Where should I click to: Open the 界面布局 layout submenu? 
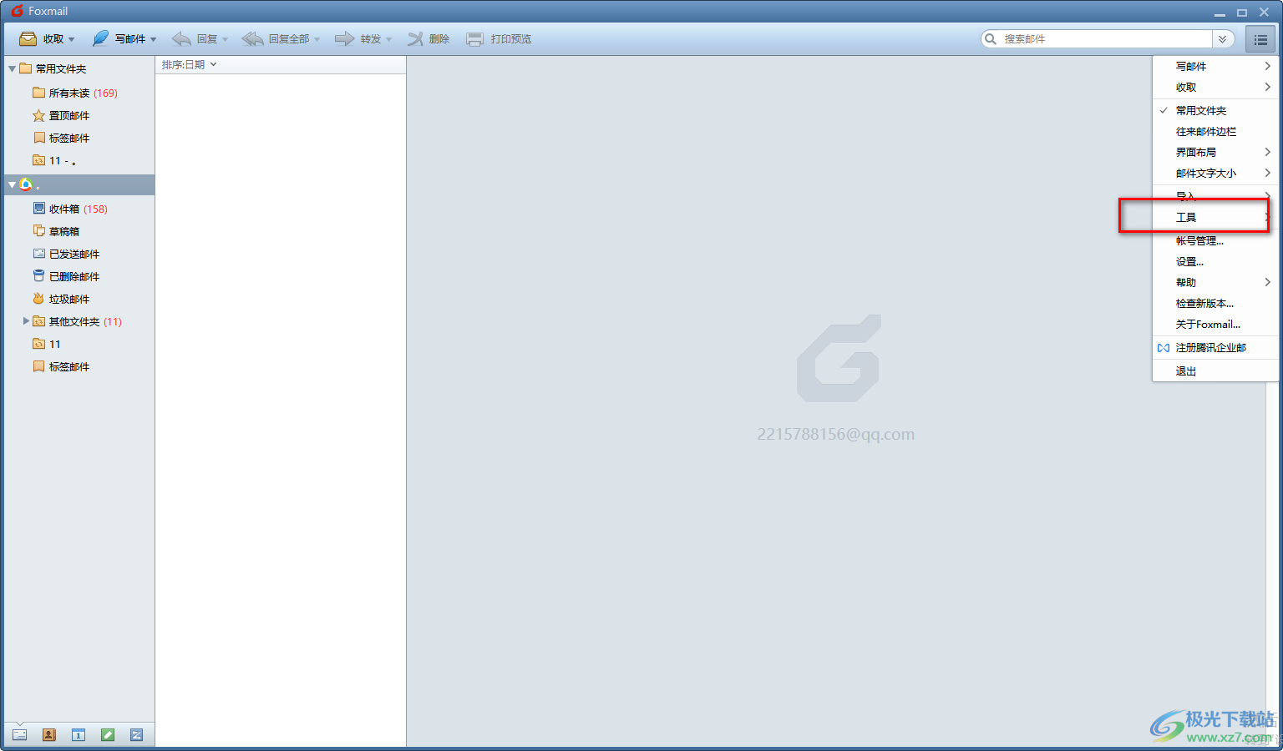point(1215,152)
